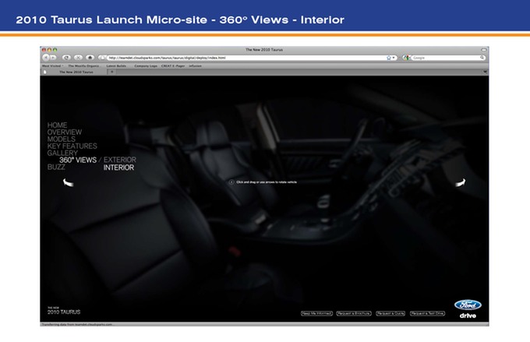Image resolution: width=530 pixels, height=342 pixels.
Task: Click the Keep Me Informed button
Action: click(316, 314)
